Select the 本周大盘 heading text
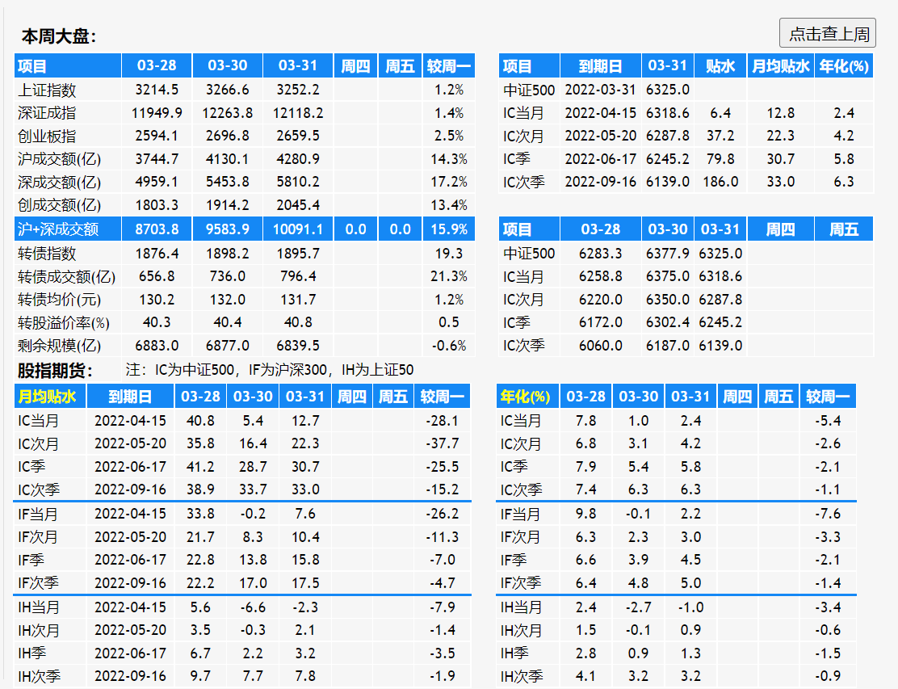898x689 pixels. (x=59, y=36)
